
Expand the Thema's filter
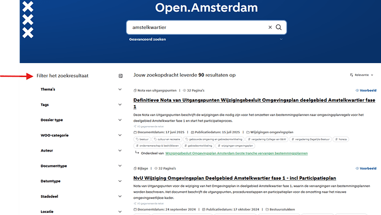coord(81,89)
